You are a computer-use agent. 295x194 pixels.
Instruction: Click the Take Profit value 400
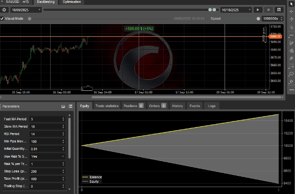click(x=33, y=179)
